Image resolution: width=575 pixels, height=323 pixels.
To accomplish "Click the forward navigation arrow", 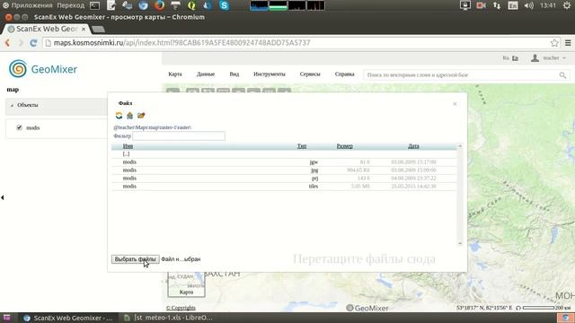I will (x=21, y=43).
